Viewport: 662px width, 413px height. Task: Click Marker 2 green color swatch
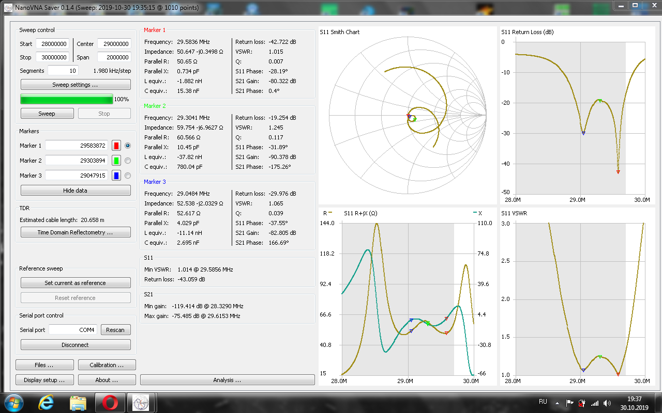(116, 161)
